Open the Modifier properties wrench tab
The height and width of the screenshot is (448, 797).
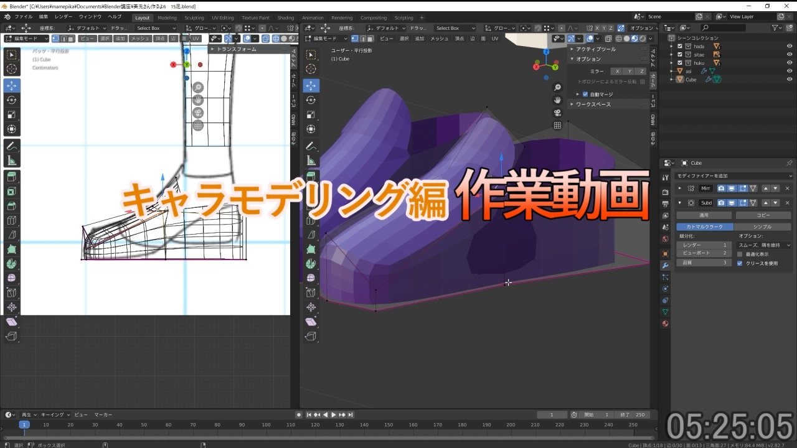coord(665,266)
